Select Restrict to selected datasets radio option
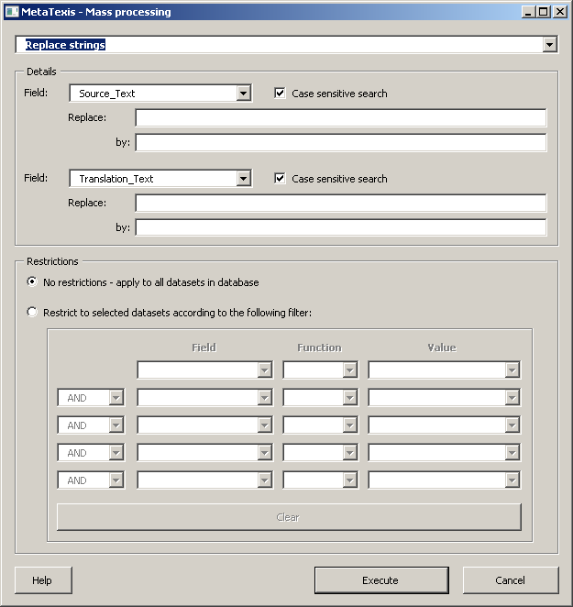573x607 pixels. point(32,312)
